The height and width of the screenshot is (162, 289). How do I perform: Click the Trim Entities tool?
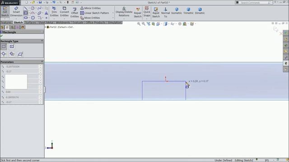54,12
